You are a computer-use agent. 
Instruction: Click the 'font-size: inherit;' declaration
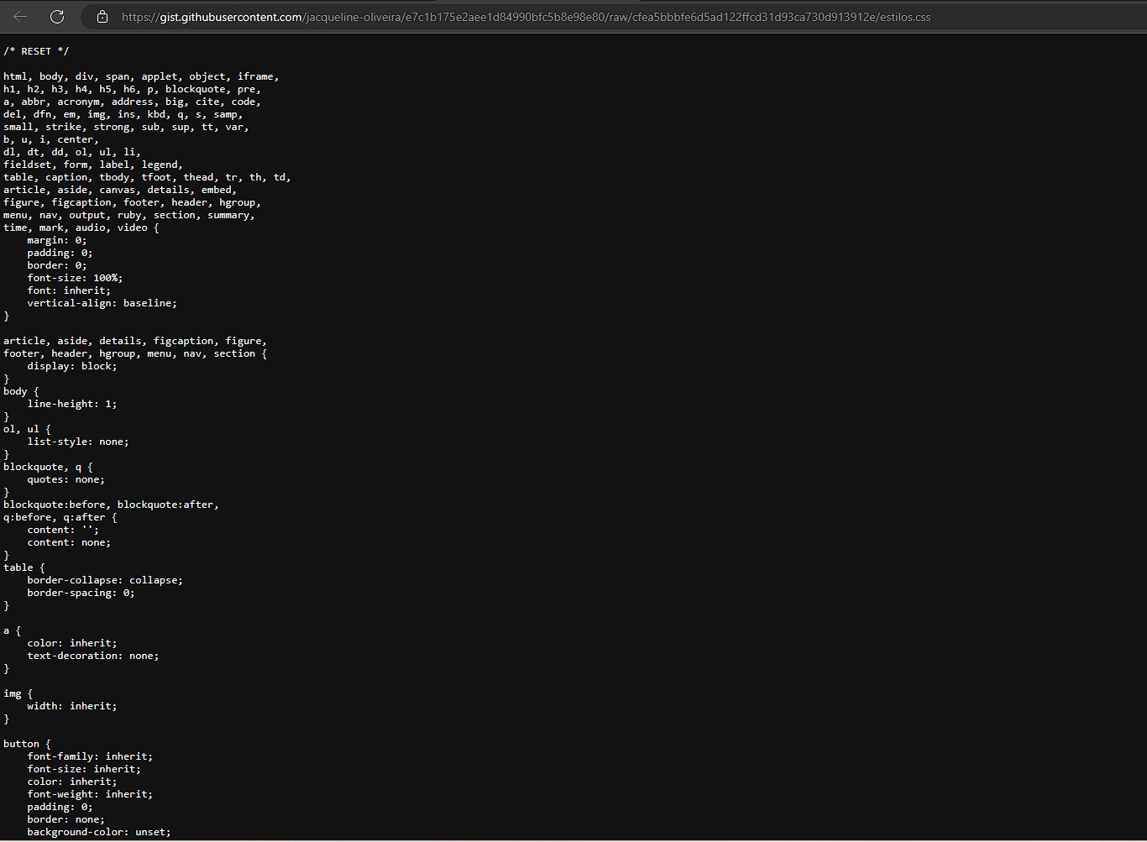pyautogui.click(x=84, y=769)
